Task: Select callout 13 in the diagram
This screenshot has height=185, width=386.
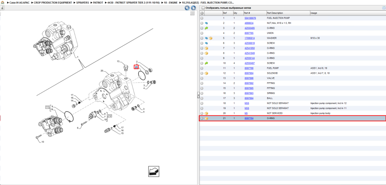Action: point(118,61)
